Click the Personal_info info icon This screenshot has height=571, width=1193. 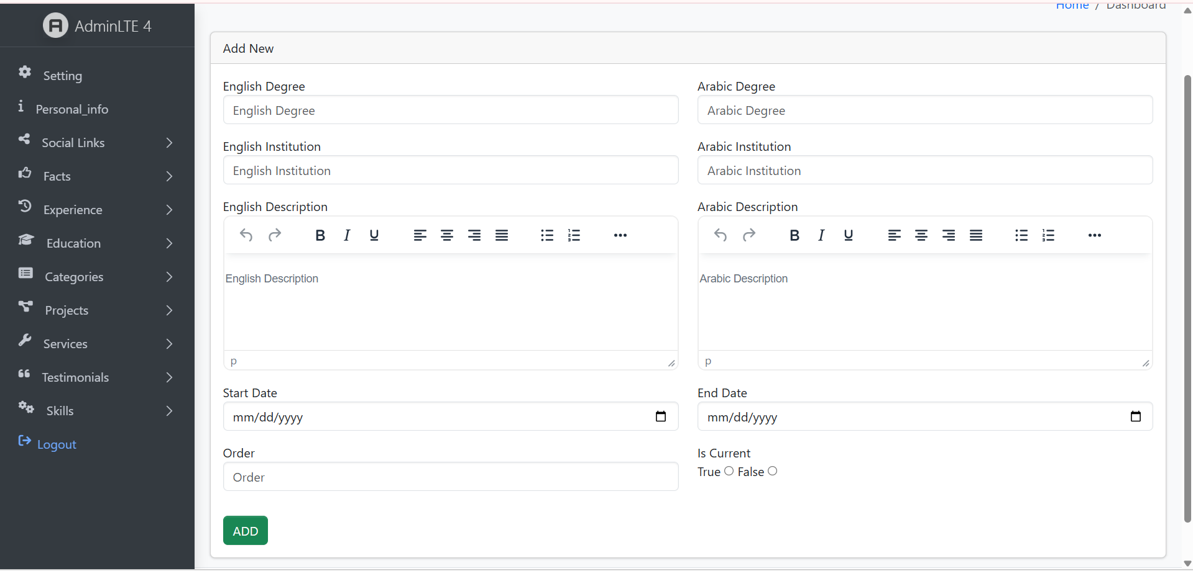[x=21, y=106]
